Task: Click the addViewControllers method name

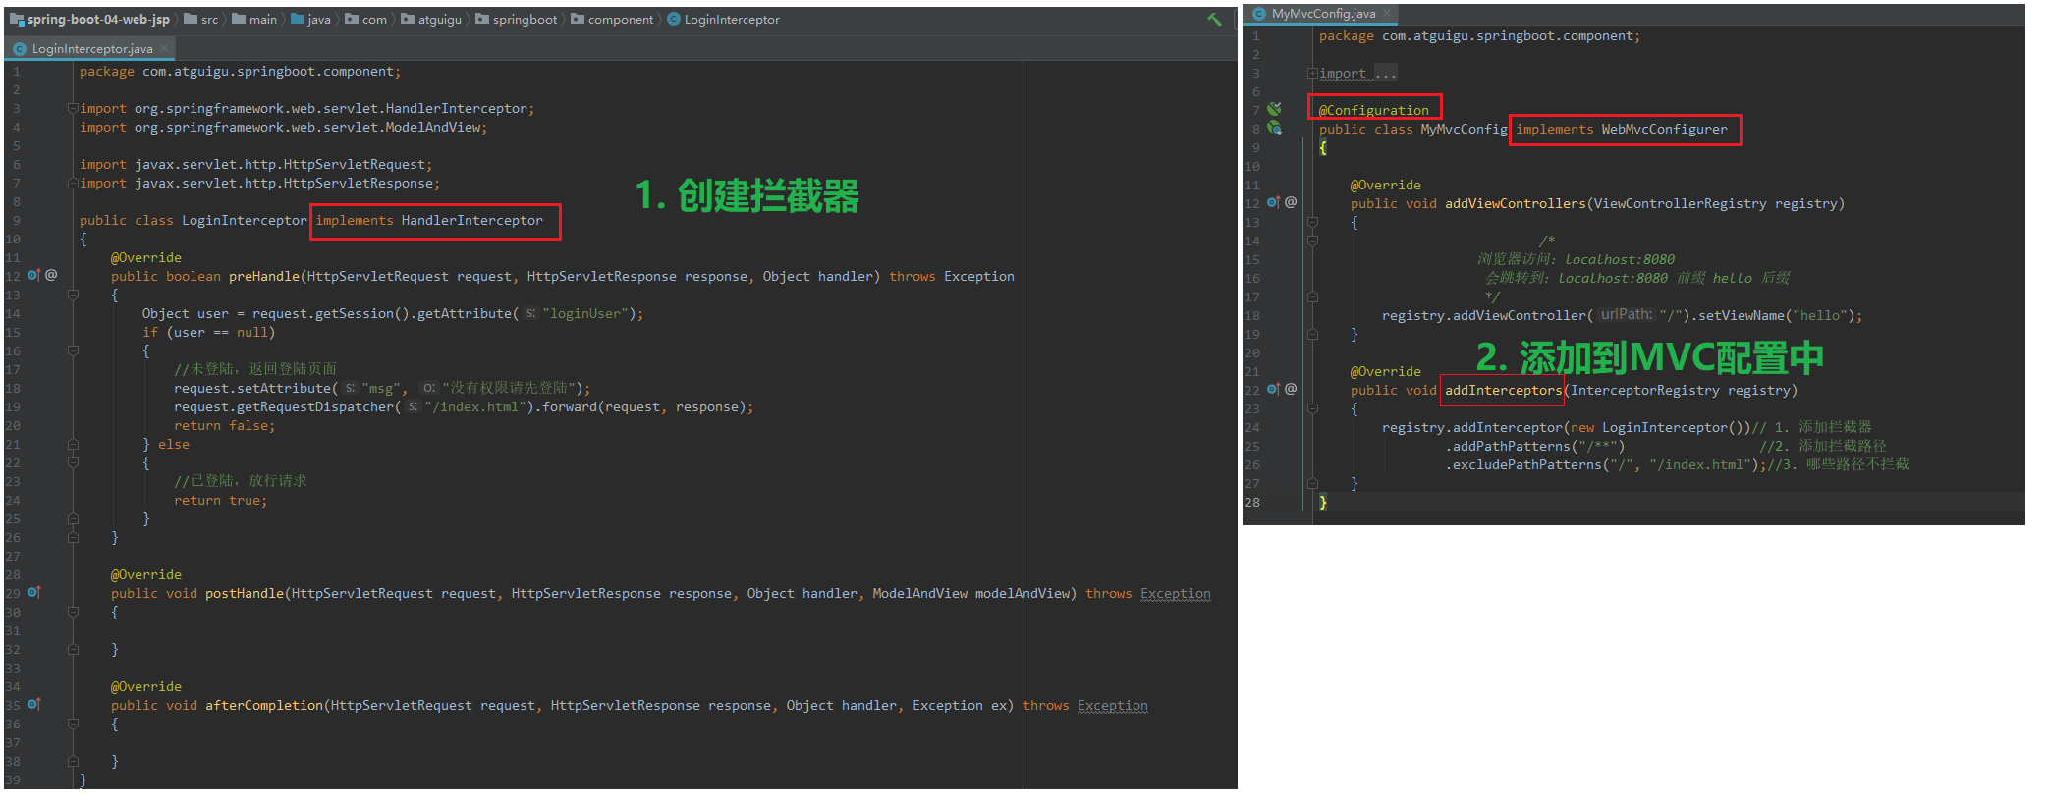Action: coord(1516,203)
